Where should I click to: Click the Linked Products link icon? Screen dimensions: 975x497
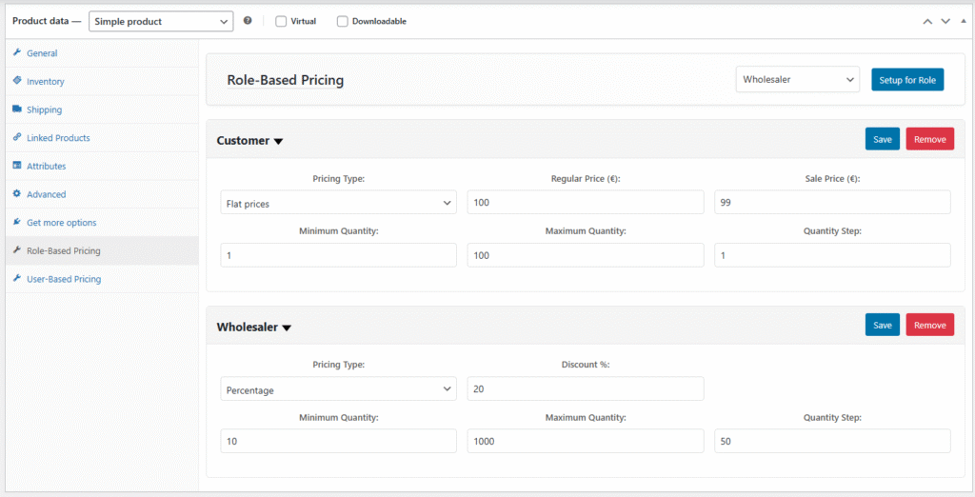(17, 137)
